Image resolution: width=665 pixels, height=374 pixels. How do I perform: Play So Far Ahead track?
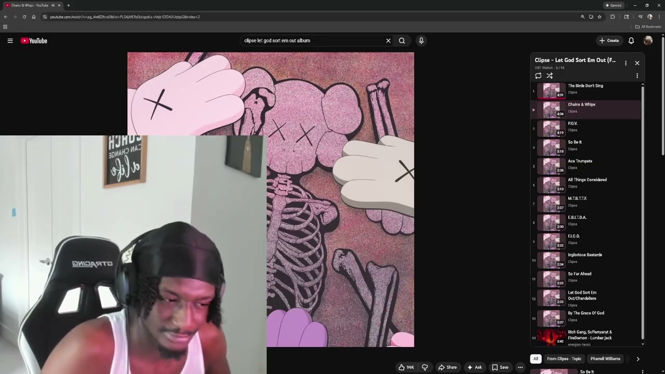[586, 279]
